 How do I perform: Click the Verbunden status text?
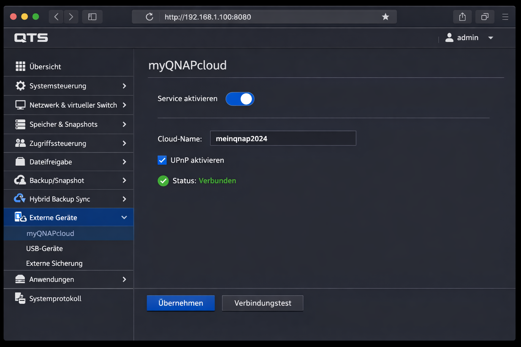217,181
